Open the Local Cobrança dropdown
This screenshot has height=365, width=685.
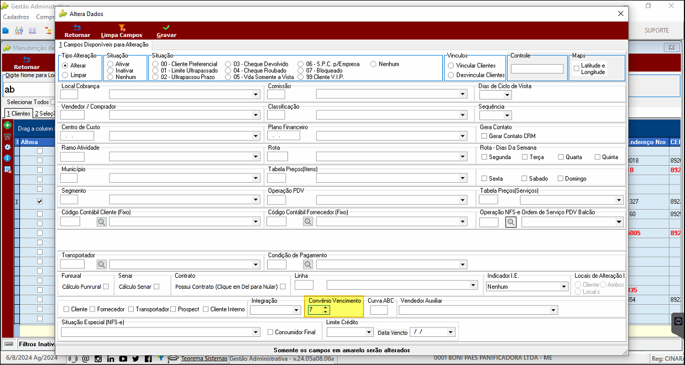255,94
